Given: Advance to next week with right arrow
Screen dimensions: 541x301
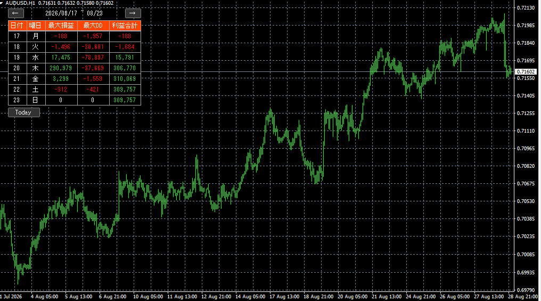Looking at the screenshot, I should [x=133, y=13].
